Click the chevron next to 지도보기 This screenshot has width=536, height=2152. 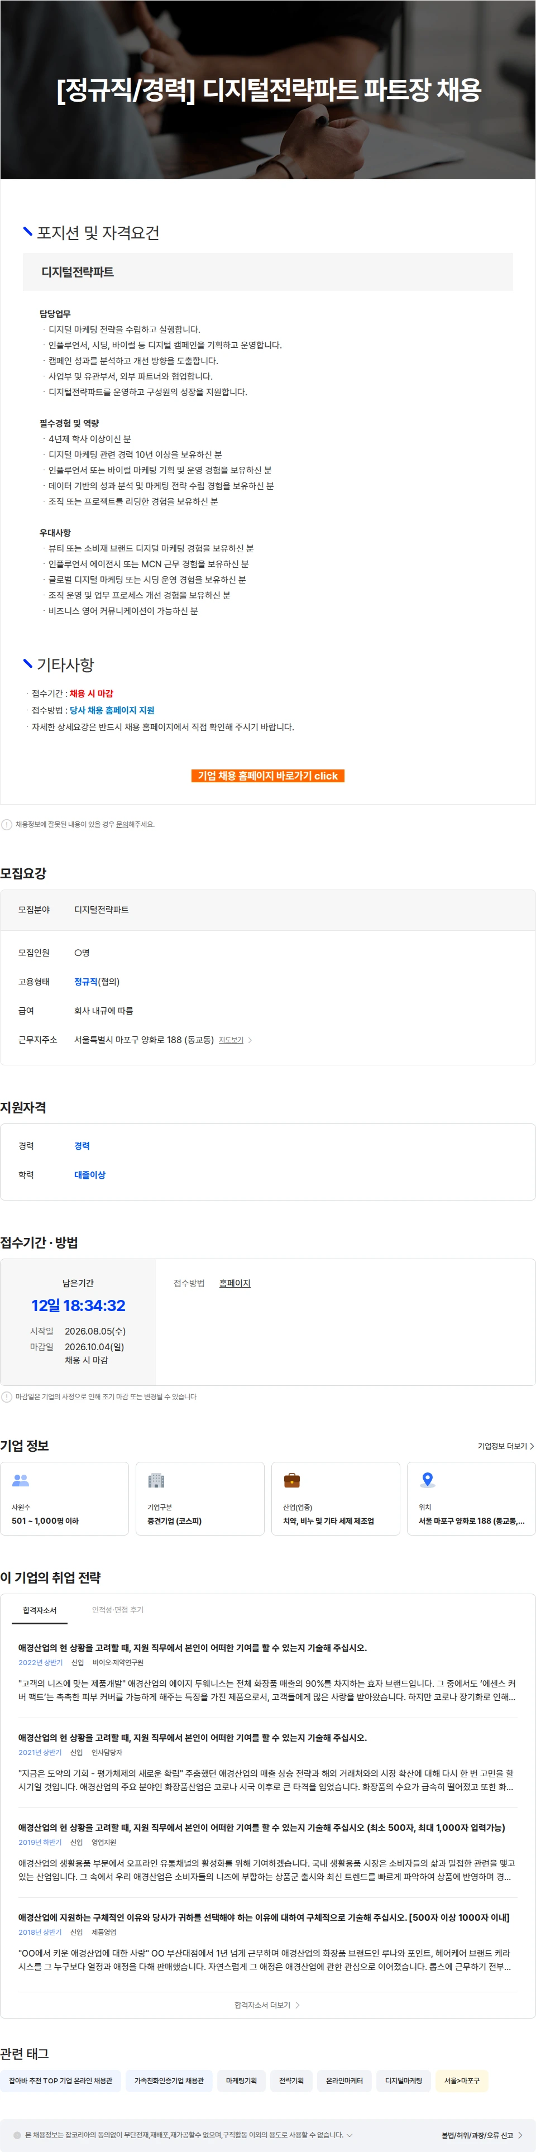251,1040
